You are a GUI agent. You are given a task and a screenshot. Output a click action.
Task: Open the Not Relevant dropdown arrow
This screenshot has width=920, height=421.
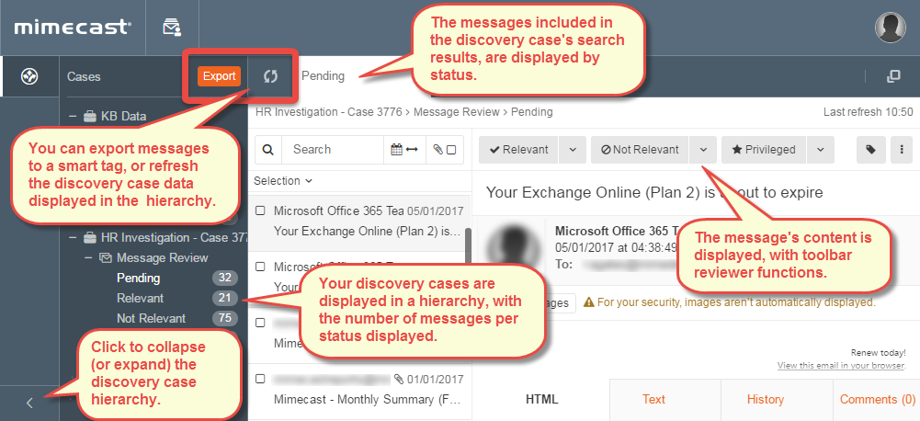click(703, 150)
